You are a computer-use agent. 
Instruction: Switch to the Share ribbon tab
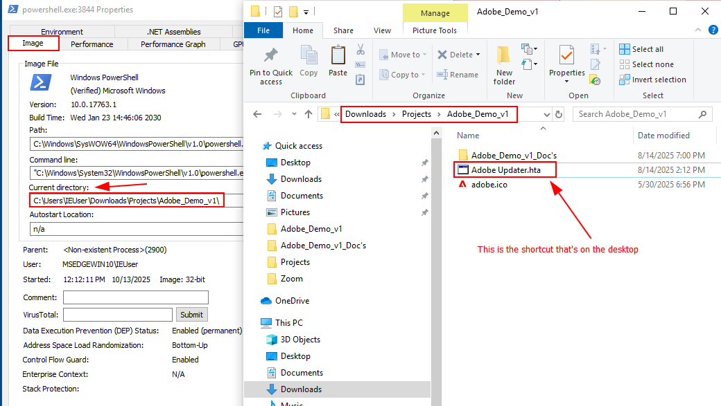tap(343, 30)
